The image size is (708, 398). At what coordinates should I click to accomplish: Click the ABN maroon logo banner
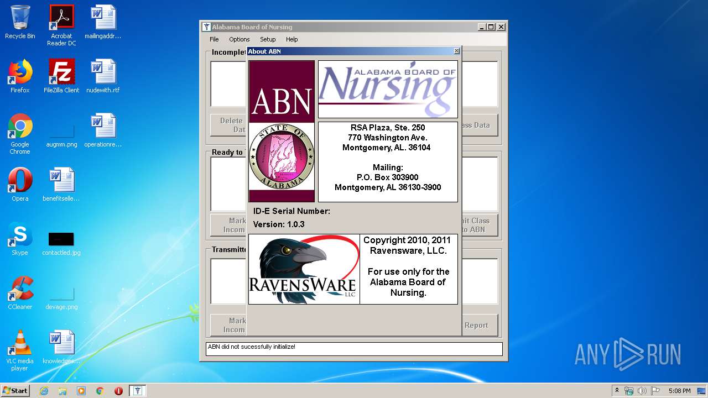282,92
